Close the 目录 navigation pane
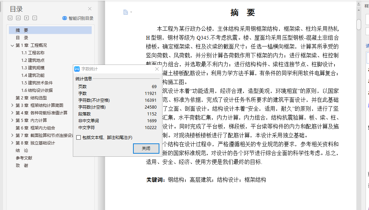369x210 pixels. (90, 9)
